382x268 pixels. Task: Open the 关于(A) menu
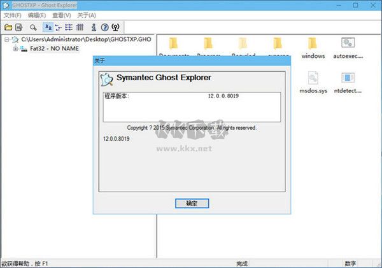(87, 15)
